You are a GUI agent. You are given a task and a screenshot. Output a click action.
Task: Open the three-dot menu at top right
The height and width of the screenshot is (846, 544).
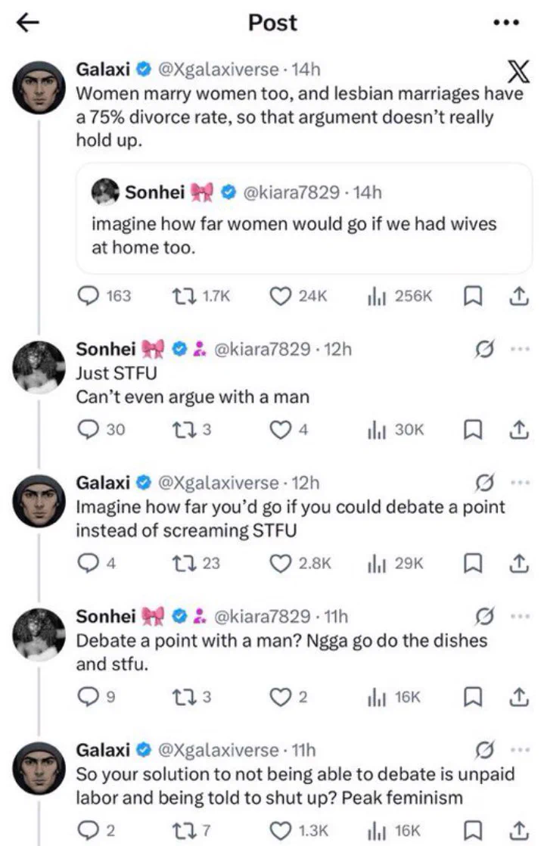(506, 23)
